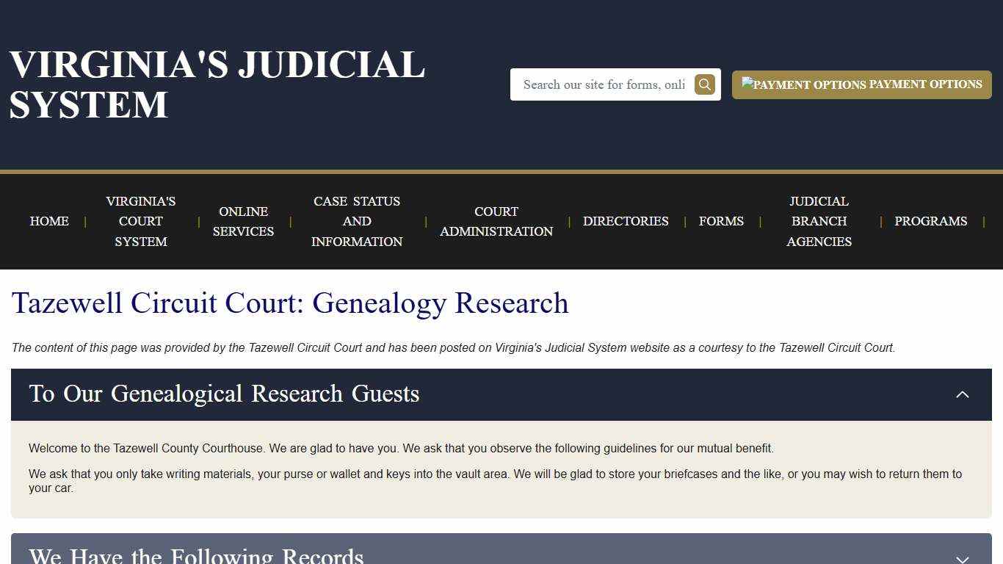
Task: Expand the We Have the Following Records section
Action: click(962, 557)
